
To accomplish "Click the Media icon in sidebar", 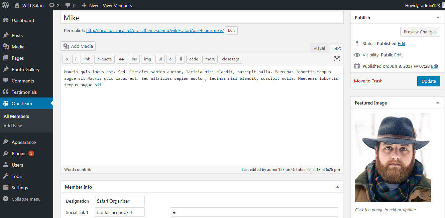I will [x=6, y=47].
